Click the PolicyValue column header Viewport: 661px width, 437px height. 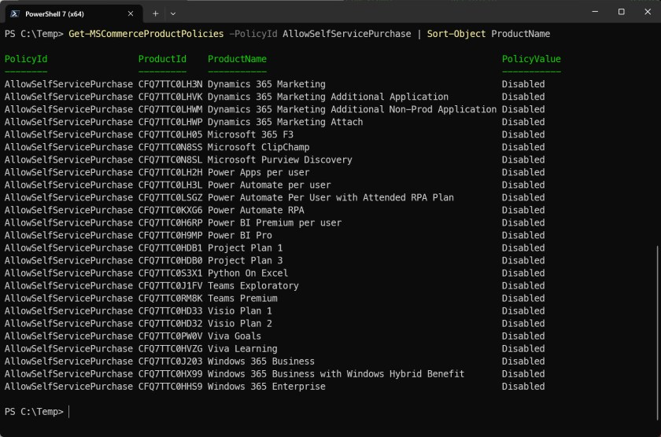click(x=531, y=59)
